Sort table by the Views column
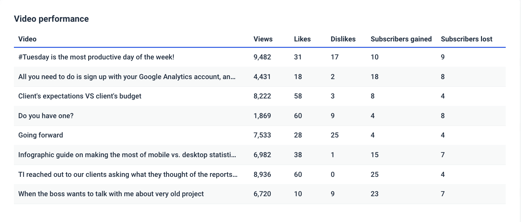The height and width of the screenshot is (222, 521). pos(263,39)
